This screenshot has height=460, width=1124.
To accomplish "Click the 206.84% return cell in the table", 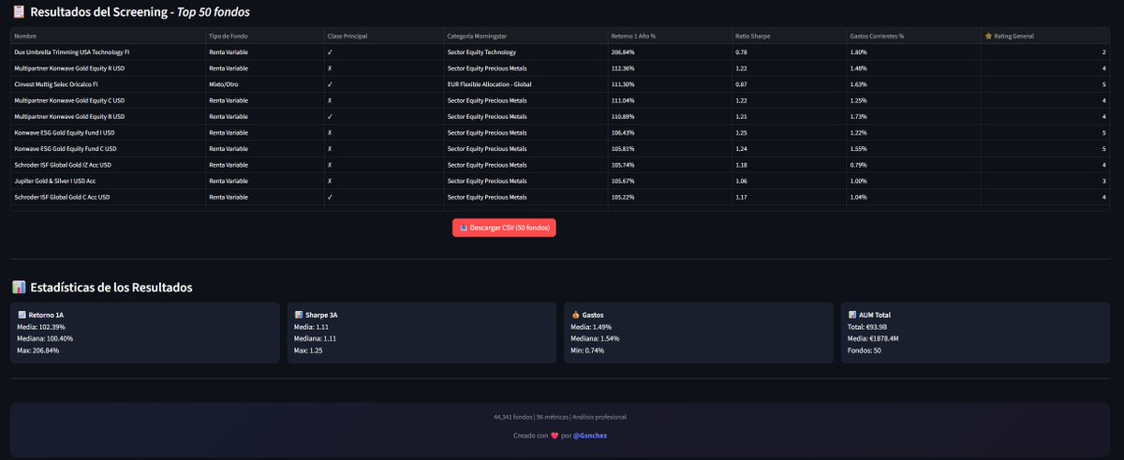I will pyautogui.click(x=670, y=52).
